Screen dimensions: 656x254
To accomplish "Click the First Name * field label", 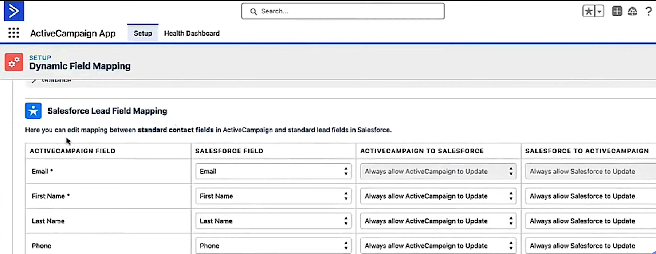I will (x=51, y=196).
